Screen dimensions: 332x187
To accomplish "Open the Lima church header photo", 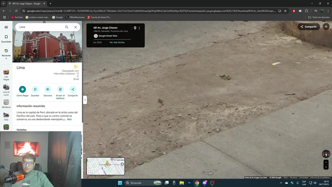I will [x=47, y=47].
